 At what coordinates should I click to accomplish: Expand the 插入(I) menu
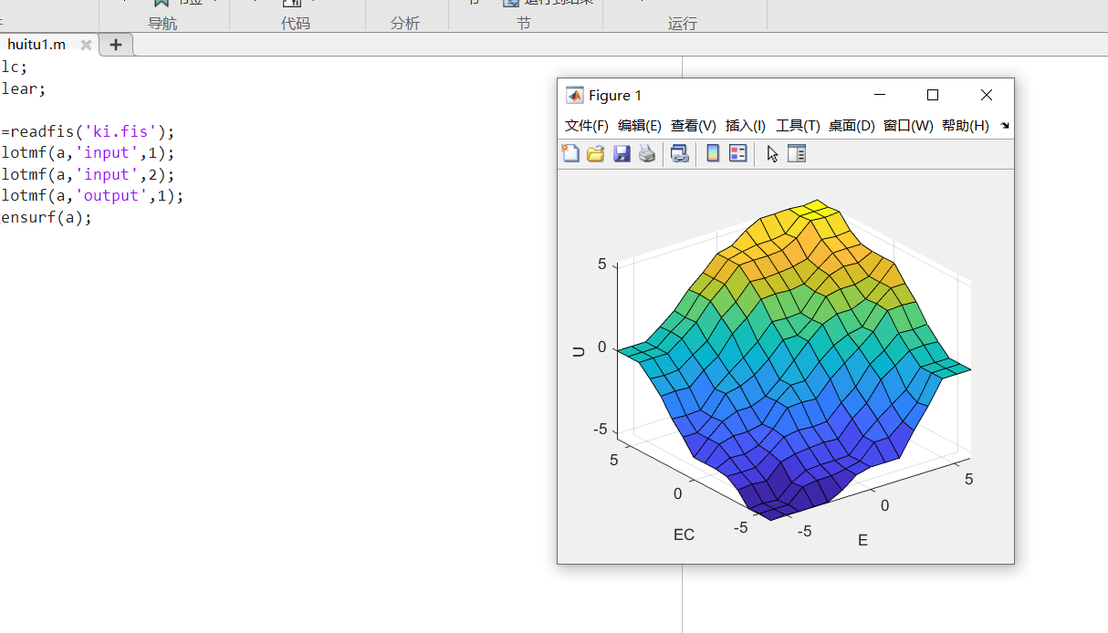click(x=745, y=126)
